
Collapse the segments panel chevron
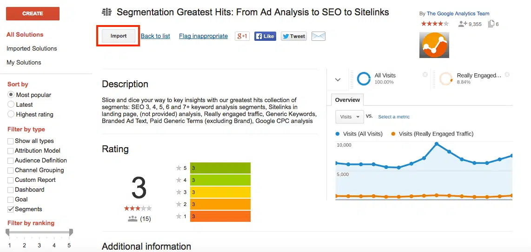338,80
